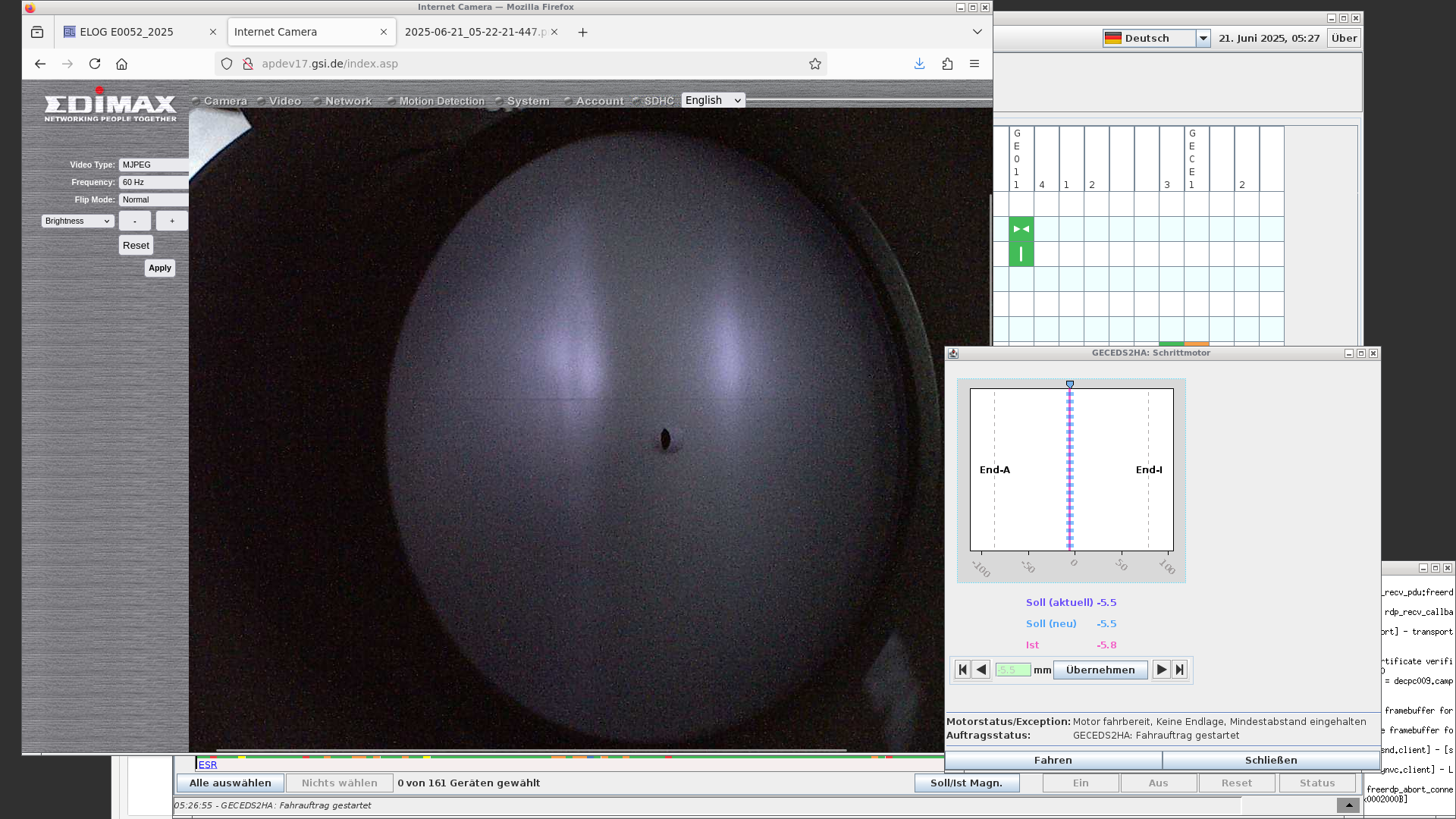
Task: Open the extensions puzzle icon
Action: 947,64
